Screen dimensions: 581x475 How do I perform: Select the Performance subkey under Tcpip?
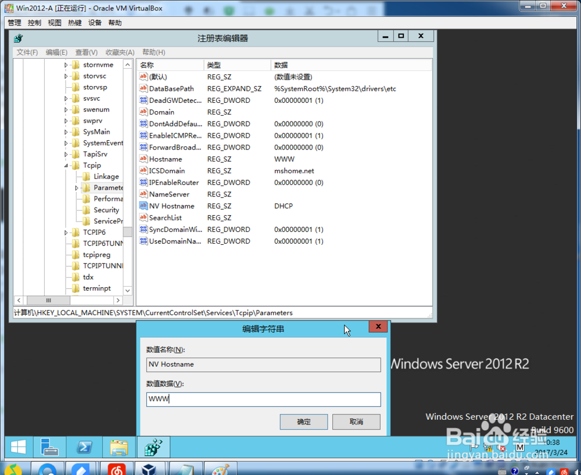pyautogui.click(x=108, y=199)
